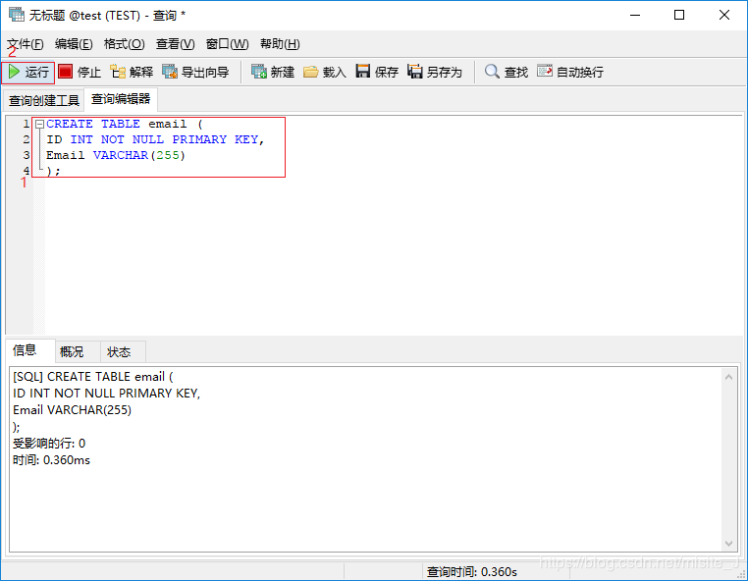Click status bar '查询时间: 0.360s' entry
The width and height of the screenshot is (748, 581).
[472, 571]
